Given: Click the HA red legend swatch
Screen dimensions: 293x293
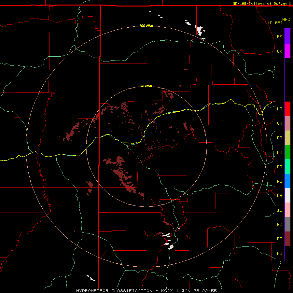Looking at the screenshot, I should (287, 109).
